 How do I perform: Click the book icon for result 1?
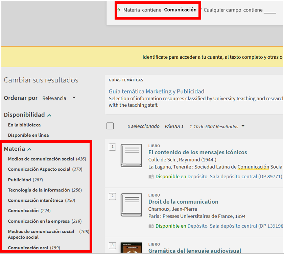(131, 156)
